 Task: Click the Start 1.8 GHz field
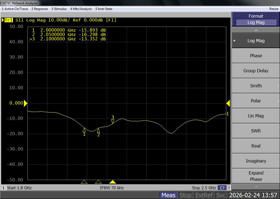pos(20,188)
